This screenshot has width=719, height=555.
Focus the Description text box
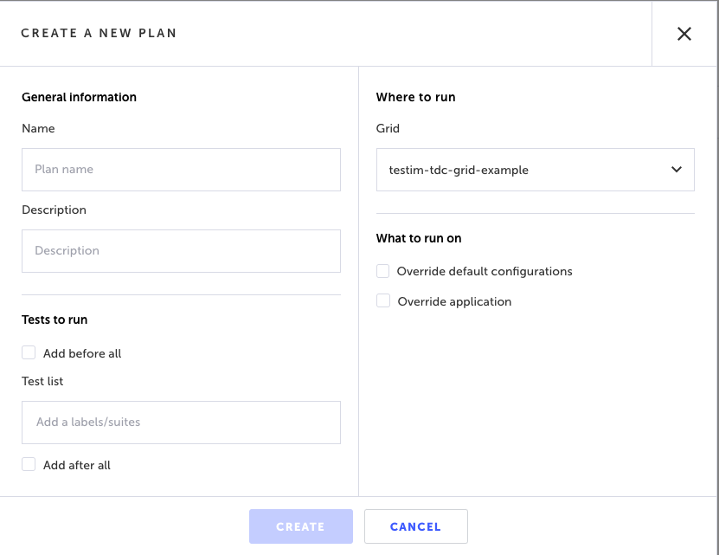point(181,251)
